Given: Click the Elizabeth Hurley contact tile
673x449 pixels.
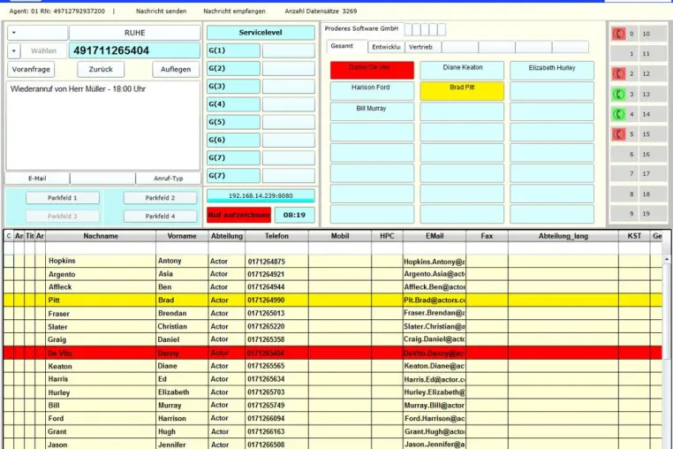Looking at the screenshot, I should [x=552, y=70].
